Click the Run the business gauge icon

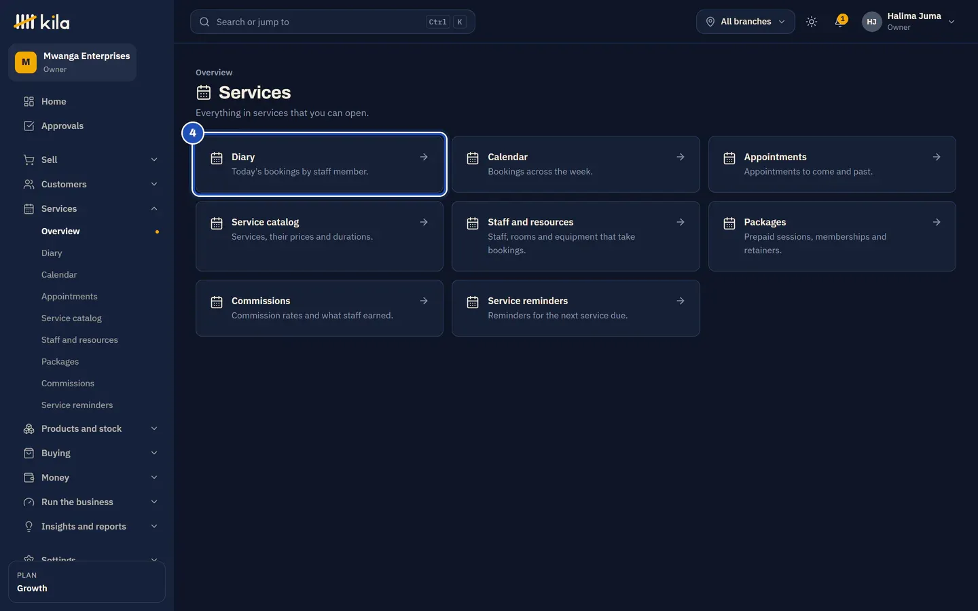[29, 502]
